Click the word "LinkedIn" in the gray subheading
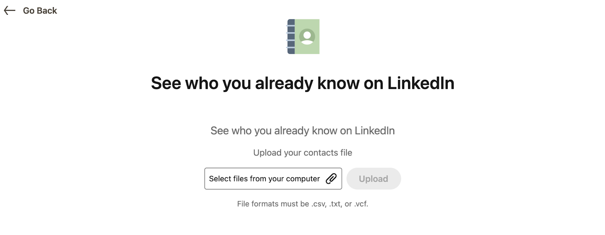605x235 pixels. (x=374, y=131)
